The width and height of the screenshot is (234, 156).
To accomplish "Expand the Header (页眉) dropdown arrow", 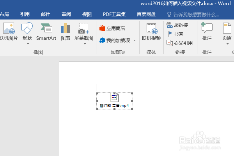I will (227, 44).
